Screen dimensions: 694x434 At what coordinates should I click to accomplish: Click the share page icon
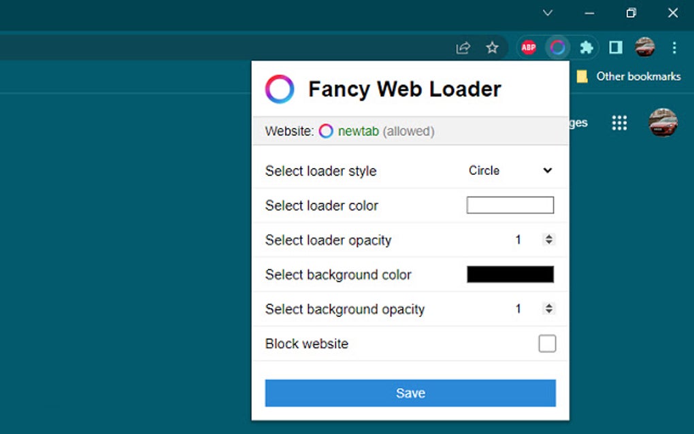463,48
